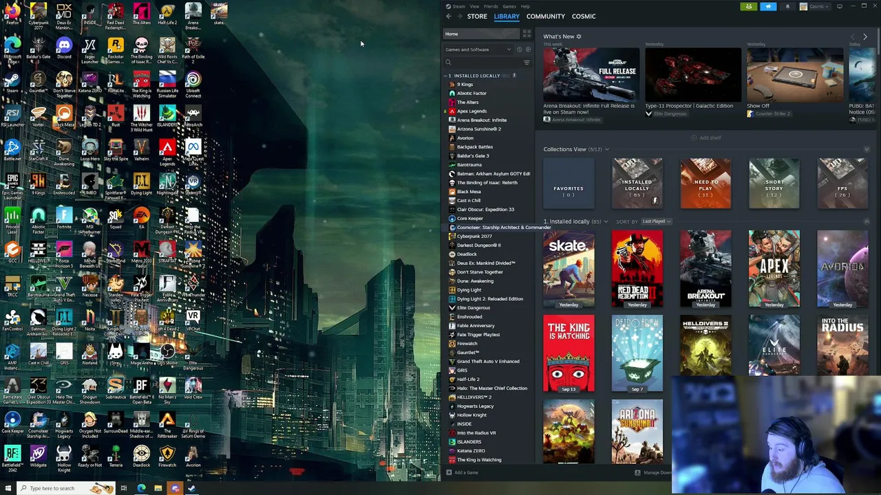Open the Games and Software dropdown
This screenshot has width=881, height=495.
[x=479, y=49]
